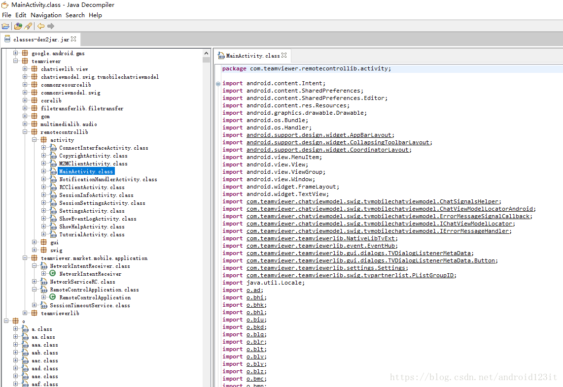Click the Search toolbar icon
563x387 pixels.
(29, 26)
